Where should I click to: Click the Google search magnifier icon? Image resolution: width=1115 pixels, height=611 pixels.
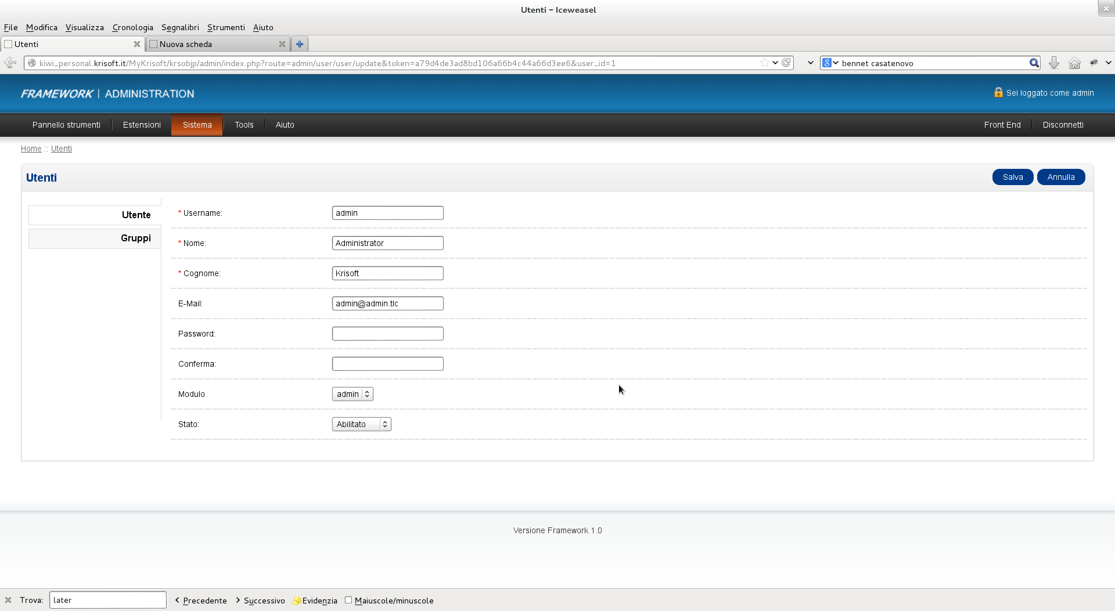click(1034, 63)
